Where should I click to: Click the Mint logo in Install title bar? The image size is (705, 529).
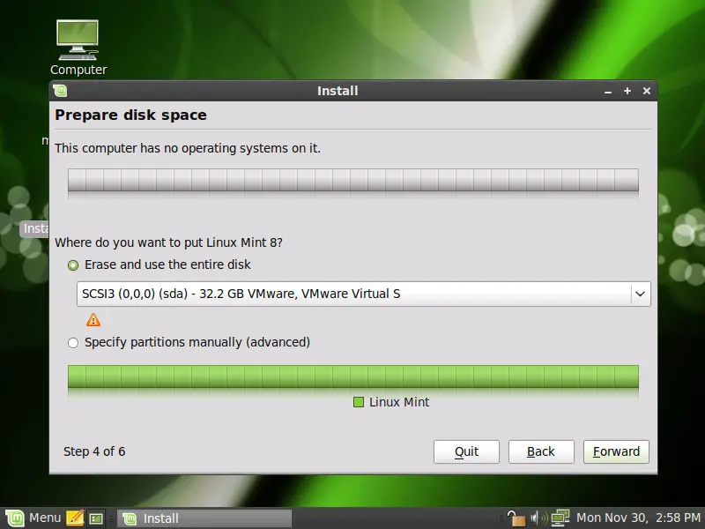point(60,91)
